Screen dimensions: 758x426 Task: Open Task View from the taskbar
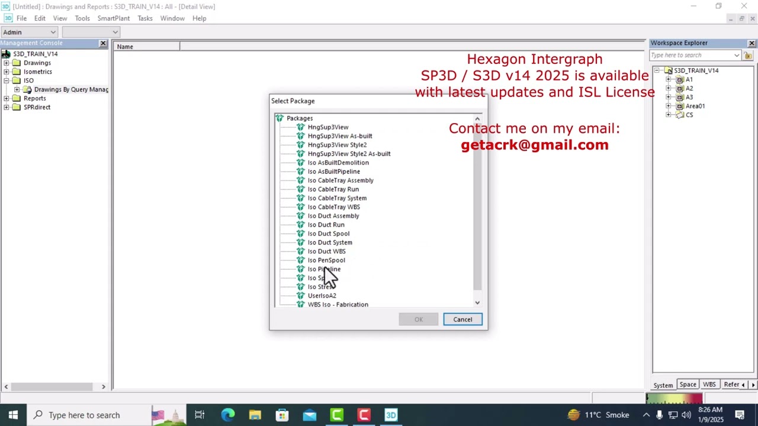[200, 415]
